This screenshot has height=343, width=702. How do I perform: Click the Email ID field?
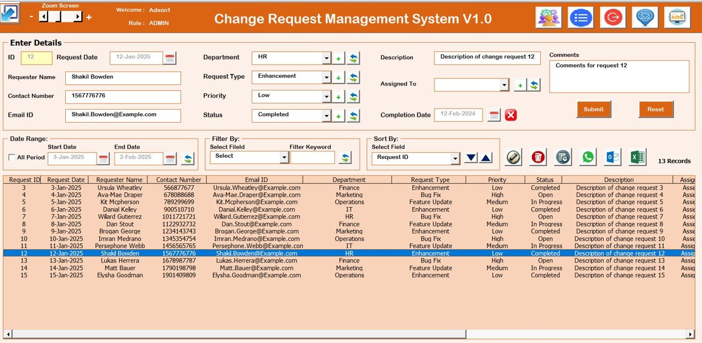123,116
